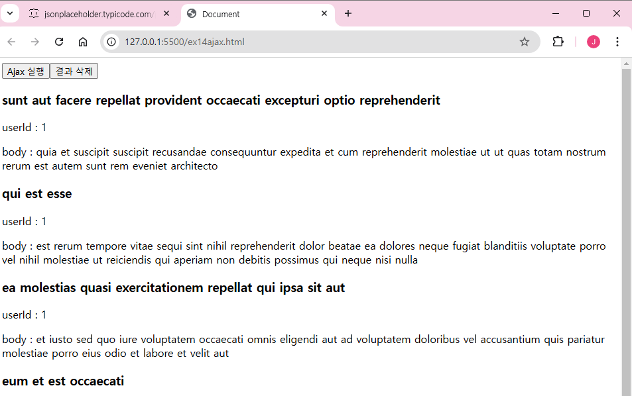Go forward to next page
632x396 pixels.
pos(35,42)
